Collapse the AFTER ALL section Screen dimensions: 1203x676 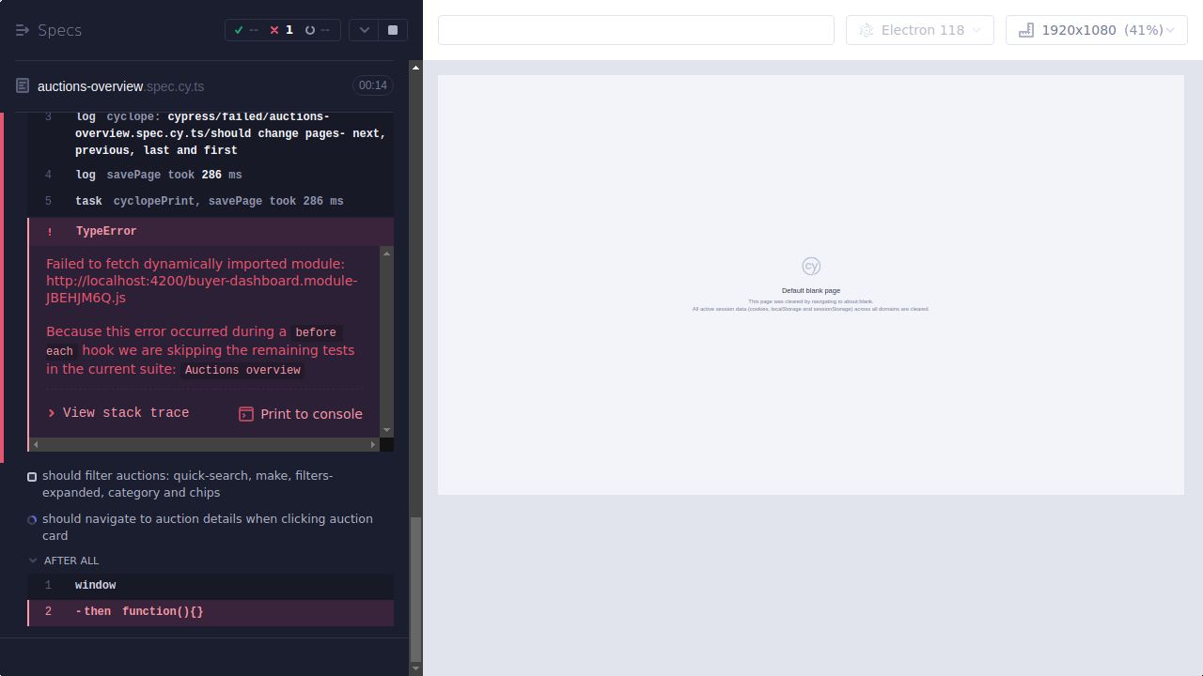(31, 561)
